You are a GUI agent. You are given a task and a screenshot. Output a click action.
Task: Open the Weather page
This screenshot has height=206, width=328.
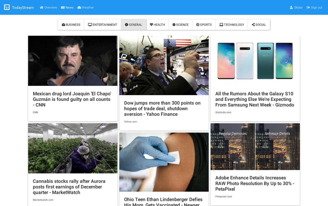(86, 8)
